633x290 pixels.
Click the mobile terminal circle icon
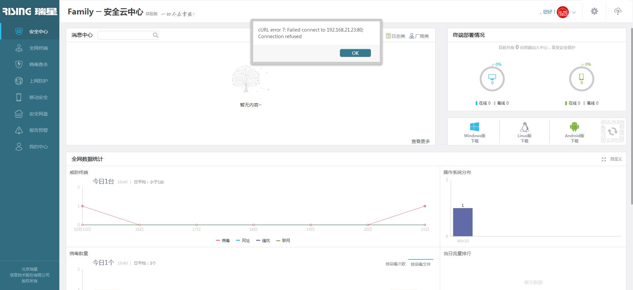coord(582,79)
